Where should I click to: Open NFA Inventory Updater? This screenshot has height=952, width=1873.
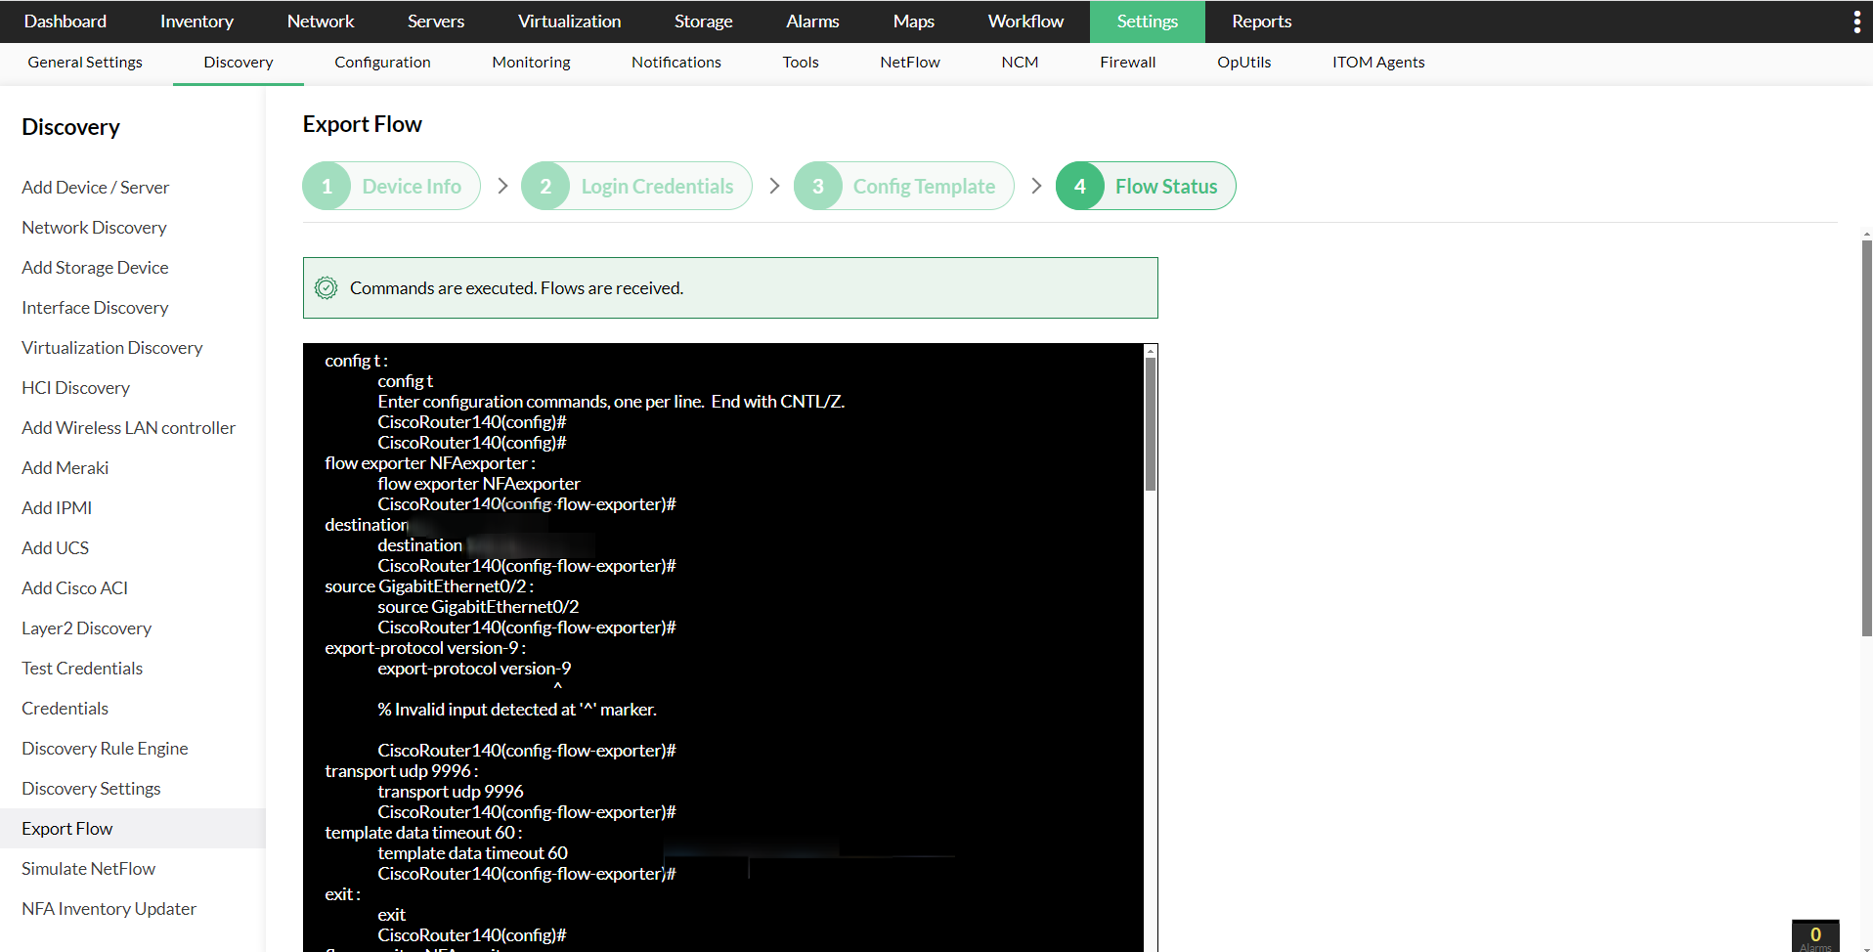pyautogui.click(x=109, y=908)
